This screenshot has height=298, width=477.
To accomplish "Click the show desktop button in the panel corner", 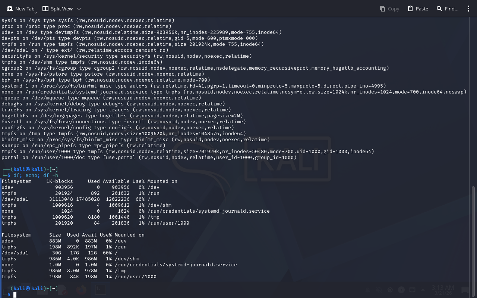I will pos(465,290).
